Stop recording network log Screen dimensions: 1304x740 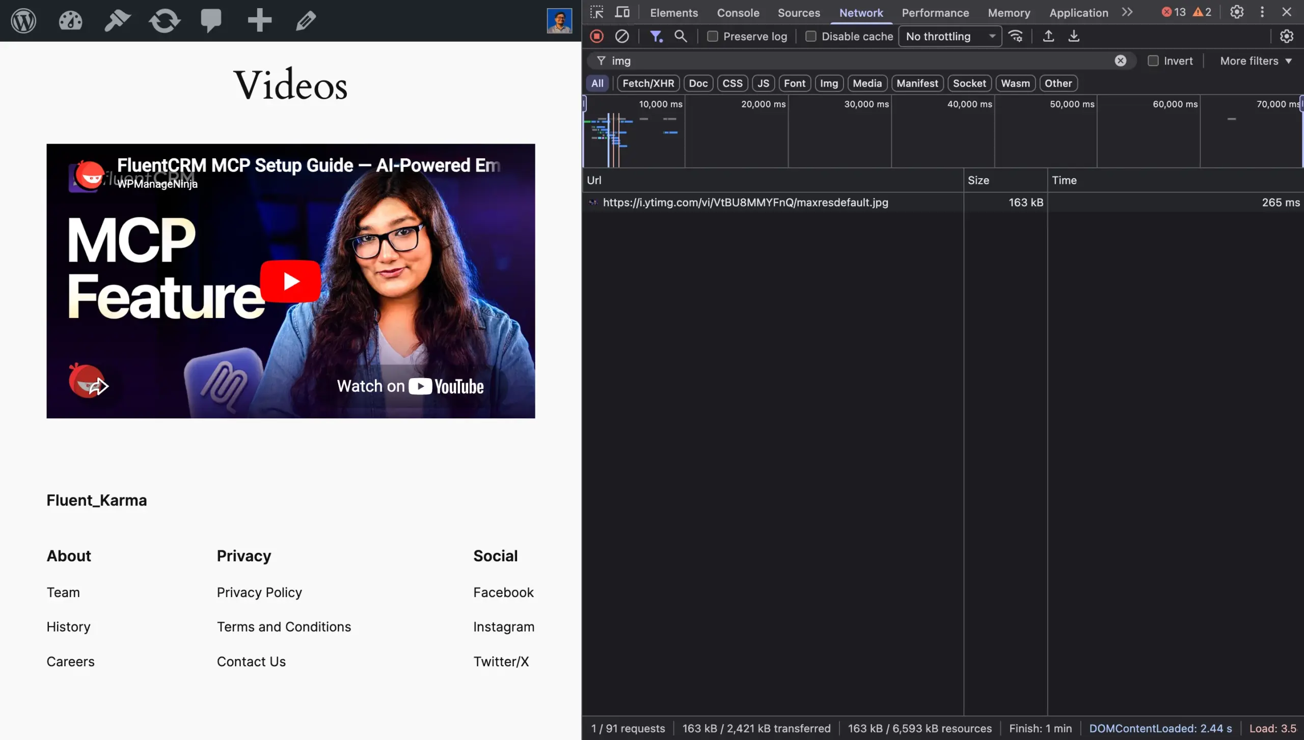(x=596, y=36)
